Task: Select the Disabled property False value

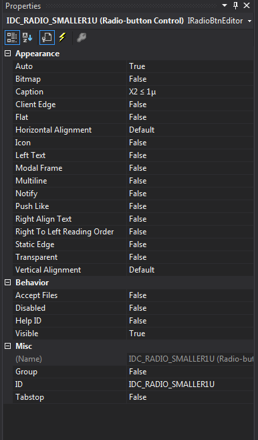Action: pos(190,308)
